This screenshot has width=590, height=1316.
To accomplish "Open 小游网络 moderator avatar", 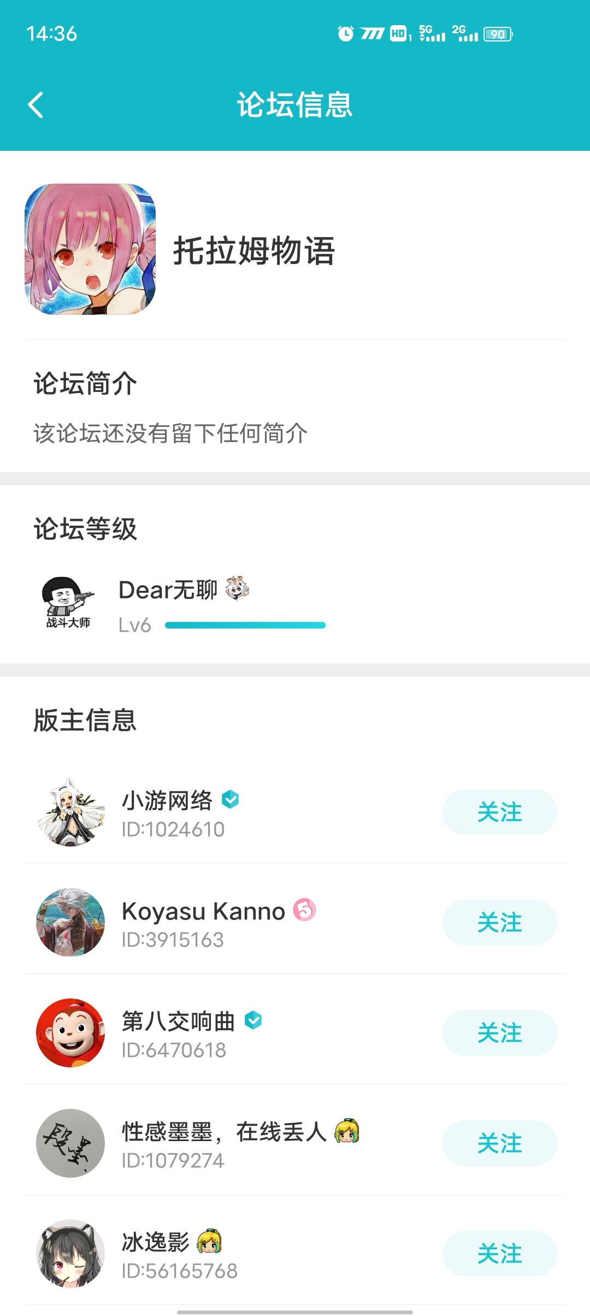I will 70,812.
